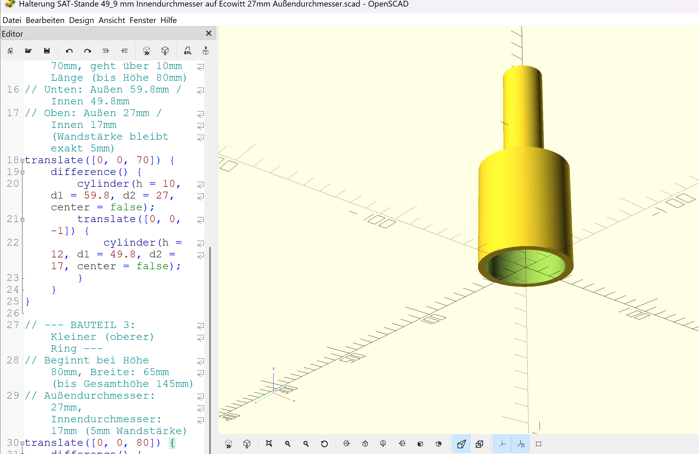Screen dimensions: 699x454
Task: Switch to the Front view
Action: (420, 444)
